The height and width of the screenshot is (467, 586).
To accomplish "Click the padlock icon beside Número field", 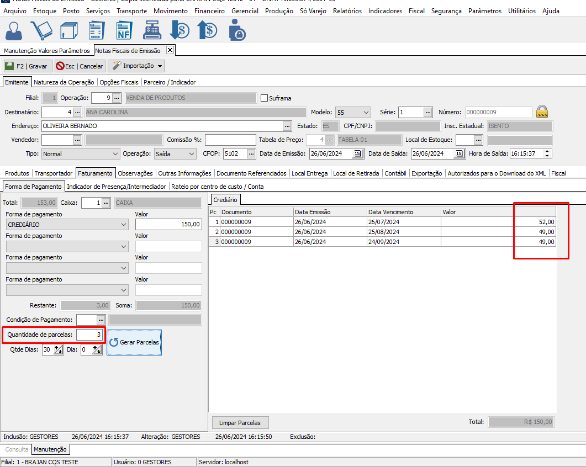I will (x=543, y=112).
